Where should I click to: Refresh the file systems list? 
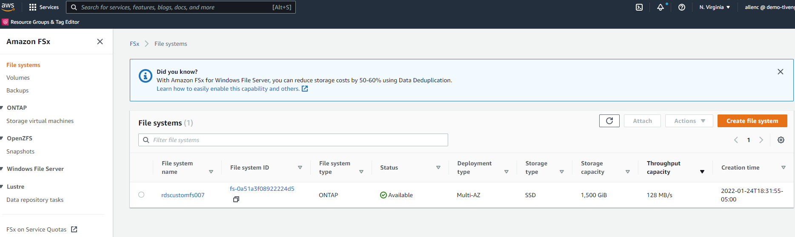[x=609, y=121]
